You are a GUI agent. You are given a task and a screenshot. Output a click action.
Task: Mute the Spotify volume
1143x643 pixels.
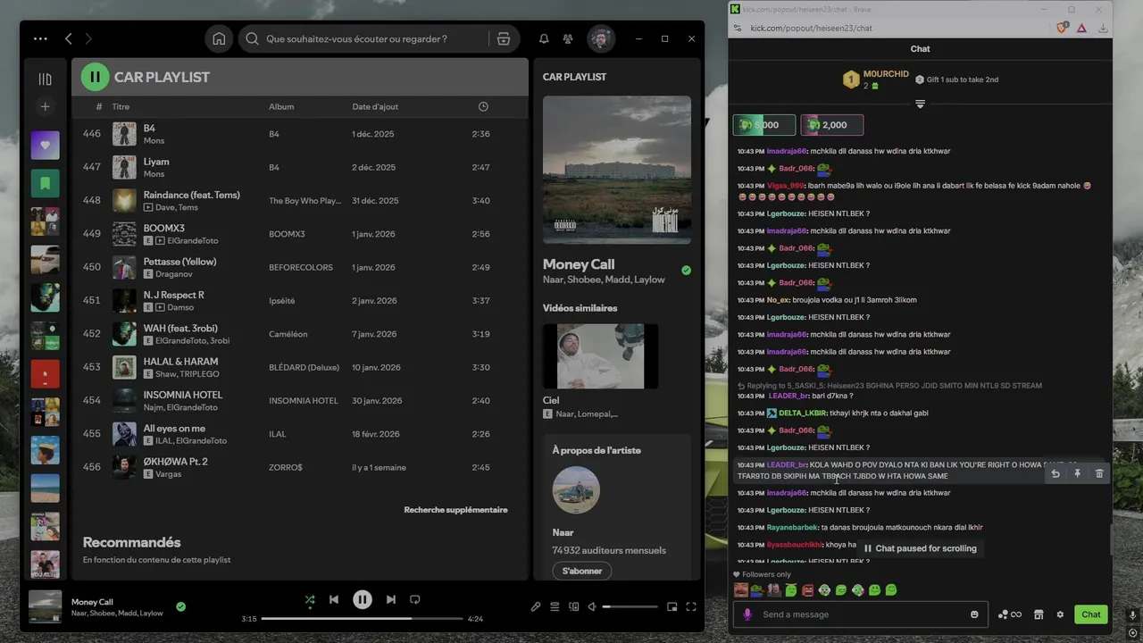click(591, 607)
